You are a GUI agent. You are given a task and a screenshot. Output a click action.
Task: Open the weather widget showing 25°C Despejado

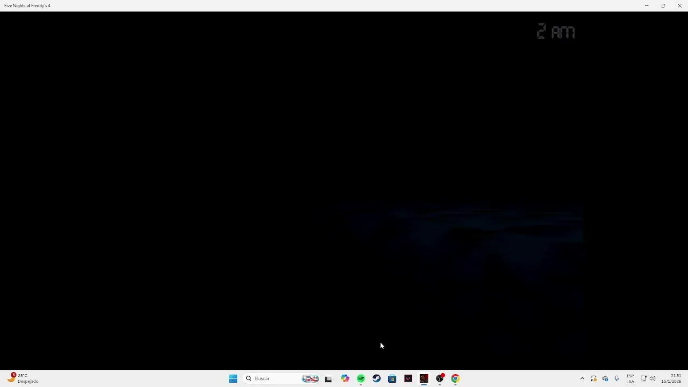point(23,378)
